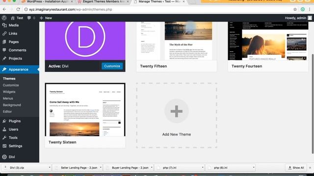The width and height of the screenshot is (314, 176).
Task: Click the Tools wrench icon
Action: point(4,138)
